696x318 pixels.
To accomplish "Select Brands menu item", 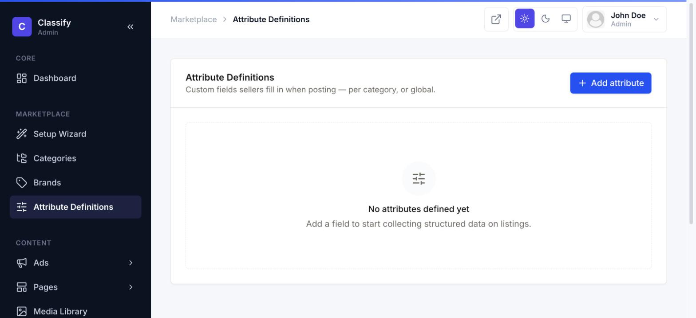I will (75, 183).
